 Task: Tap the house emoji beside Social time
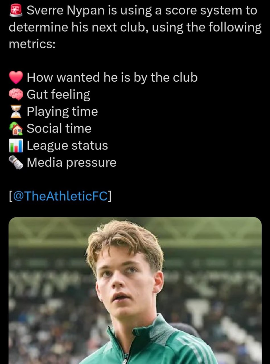pyautogui.click(x=16, y=129)
